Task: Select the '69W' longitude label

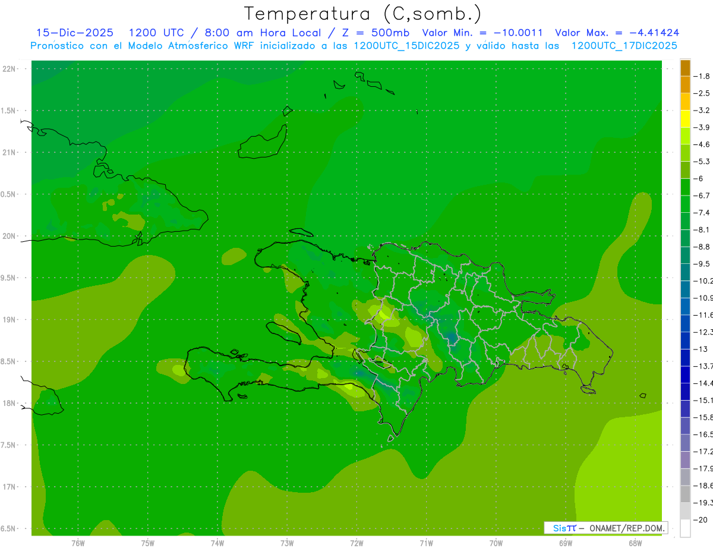Action: point(566,543)
